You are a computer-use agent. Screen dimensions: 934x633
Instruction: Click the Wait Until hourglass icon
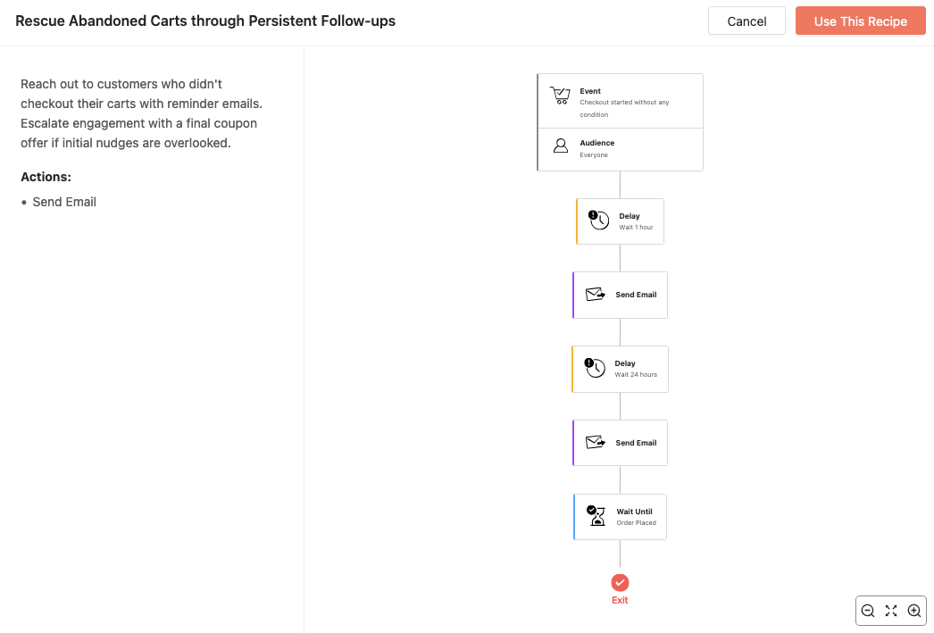596,515
